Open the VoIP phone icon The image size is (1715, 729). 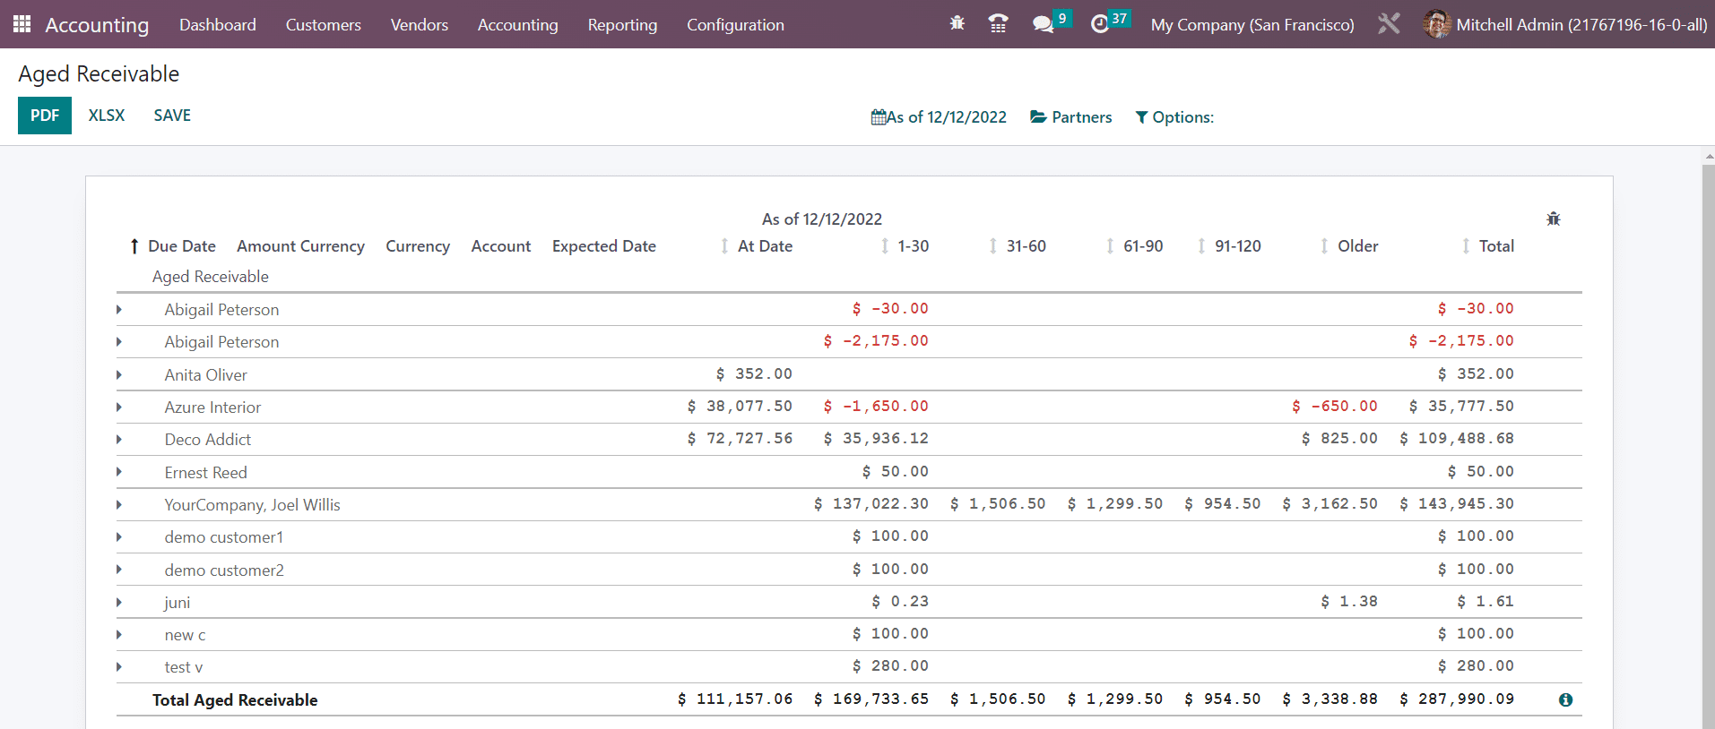pyautogui.click(x=998, y=24)
